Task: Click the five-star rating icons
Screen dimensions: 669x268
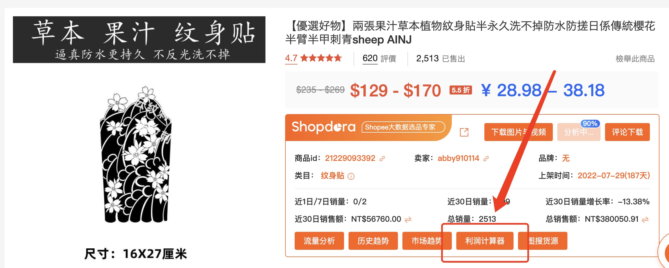Action: click(321, 58)
